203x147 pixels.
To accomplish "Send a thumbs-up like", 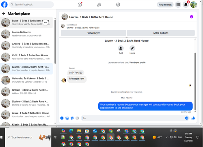I will [x=193, y=118].
